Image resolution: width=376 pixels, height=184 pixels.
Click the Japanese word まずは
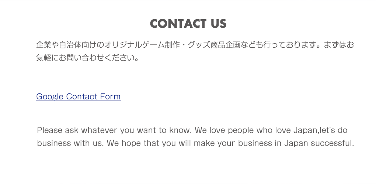tap(335, 45)
